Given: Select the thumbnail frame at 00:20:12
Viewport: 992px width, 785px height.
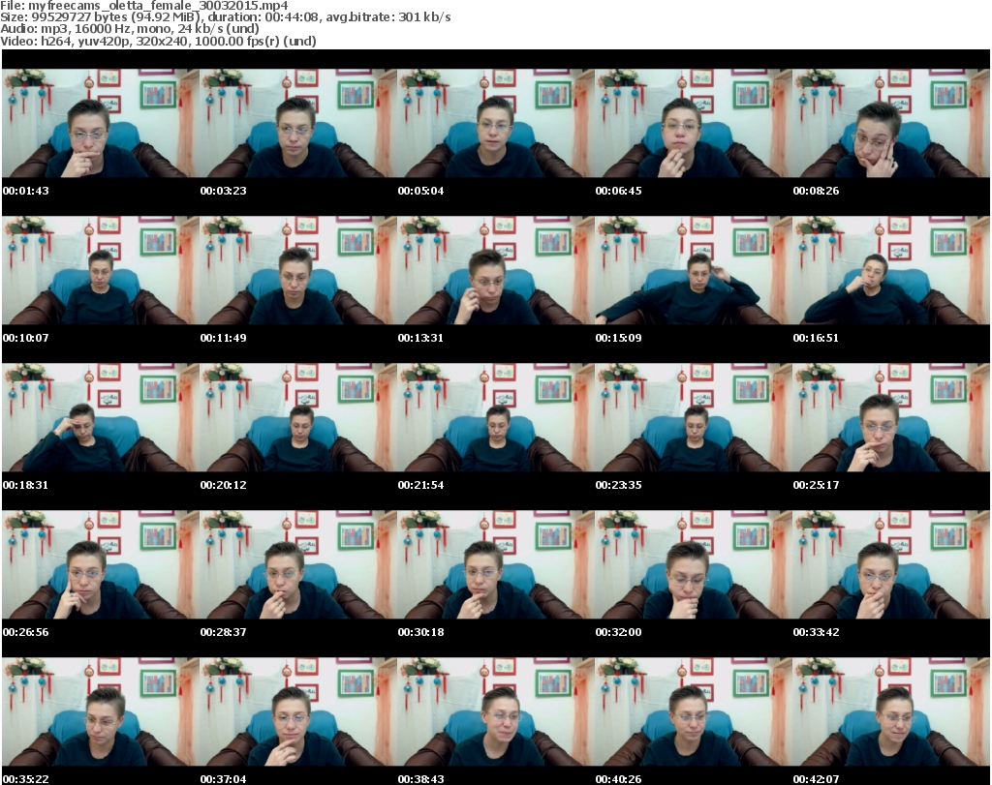Looking at the screenshot, I should [298, 418].
